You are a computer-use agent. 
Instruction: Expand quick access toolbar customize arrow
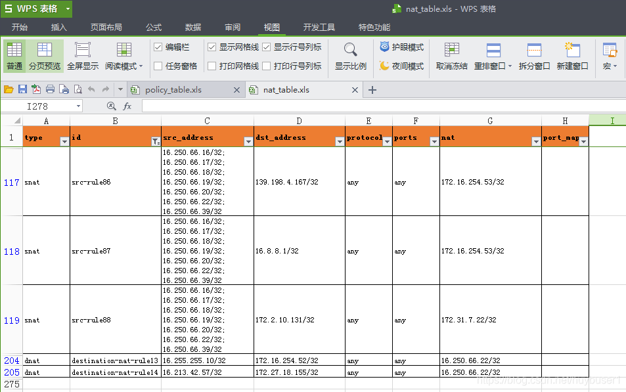click(120, 89)
